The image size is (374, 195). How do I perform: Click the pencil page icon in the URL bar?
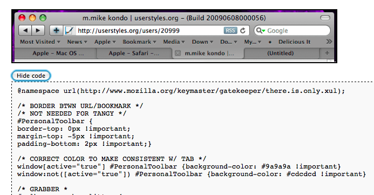[69, 31]
